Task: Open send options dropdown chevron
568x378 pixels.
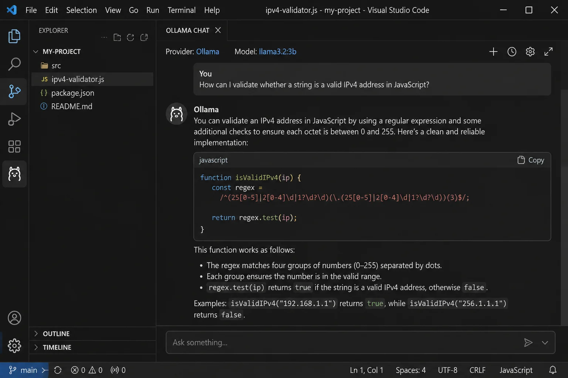Action: click(x=545, y=343)
